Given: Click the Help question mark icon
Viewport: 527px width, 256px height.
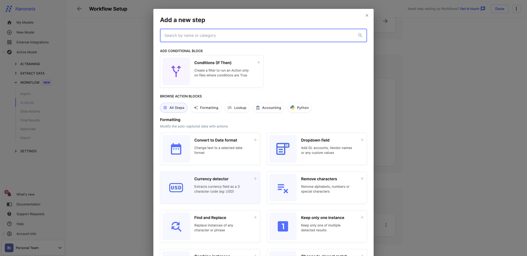Looking at the screenshot, I should point(9,224).
